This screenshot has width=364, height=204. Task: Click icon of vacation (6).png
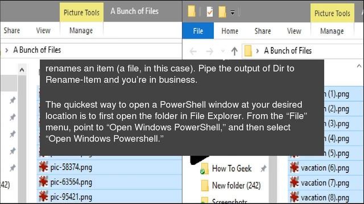pos(294,168)
